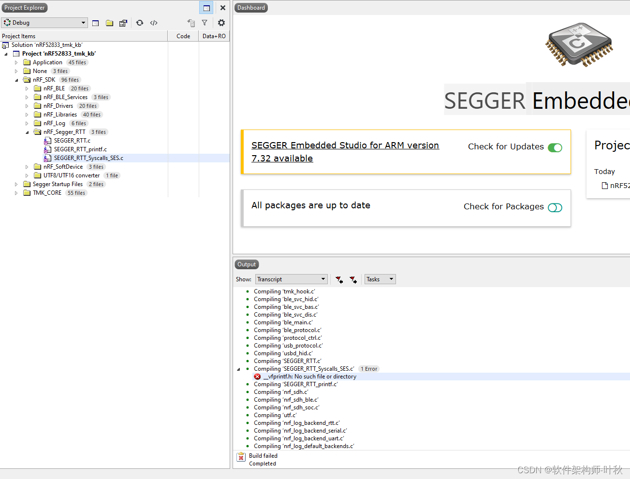This screenshot has width=630, height=479.
Task: Click the 'All packages are up to date' text
Action: pos(311,205)
